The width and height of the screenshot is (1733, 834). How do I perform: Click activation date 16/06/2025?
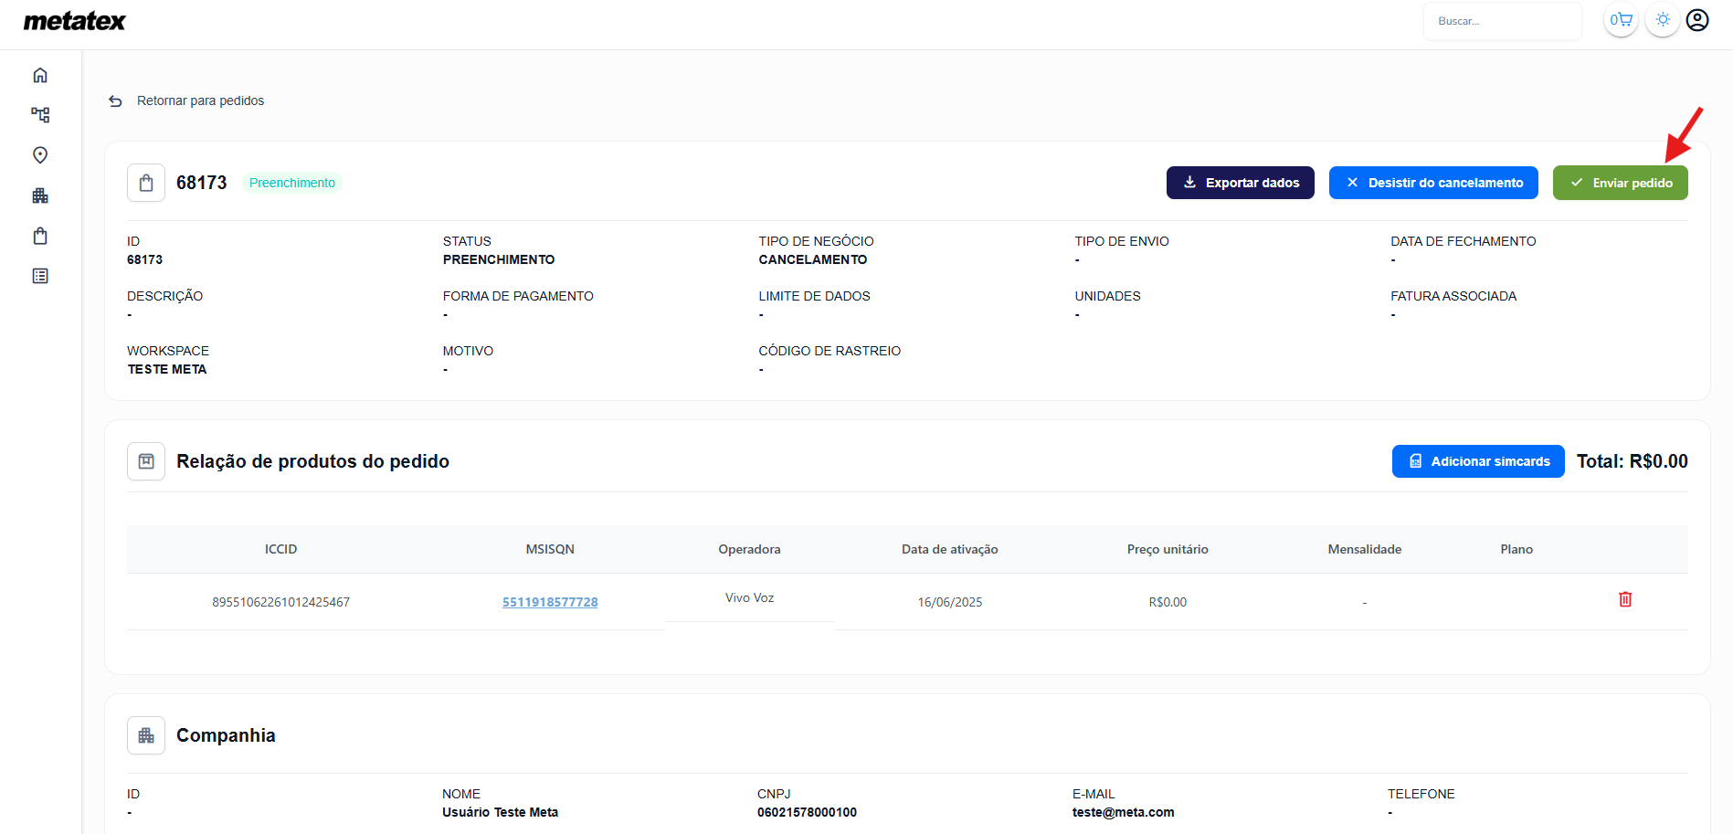coord(950,602)
